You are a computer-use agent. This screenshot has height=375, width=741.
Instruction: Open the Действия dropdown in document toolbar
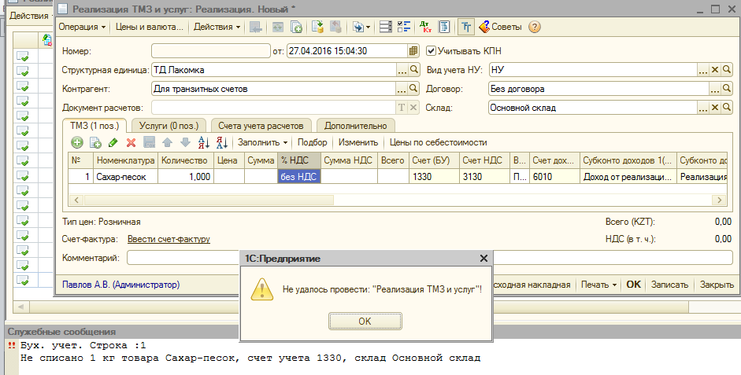217,27
